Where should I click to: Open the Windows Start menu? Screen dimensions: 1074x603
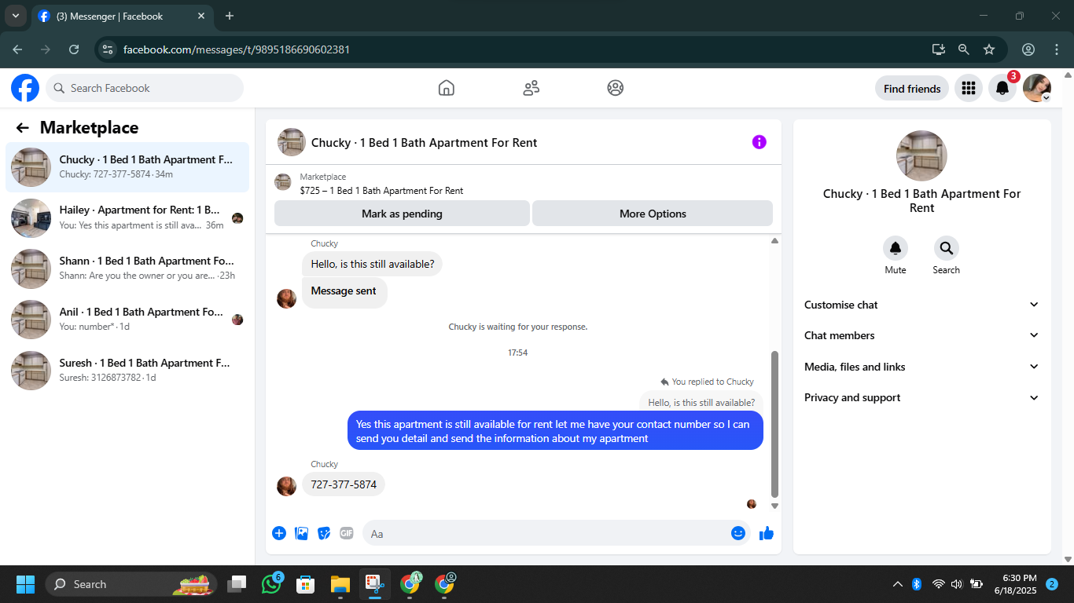(25, 584)
